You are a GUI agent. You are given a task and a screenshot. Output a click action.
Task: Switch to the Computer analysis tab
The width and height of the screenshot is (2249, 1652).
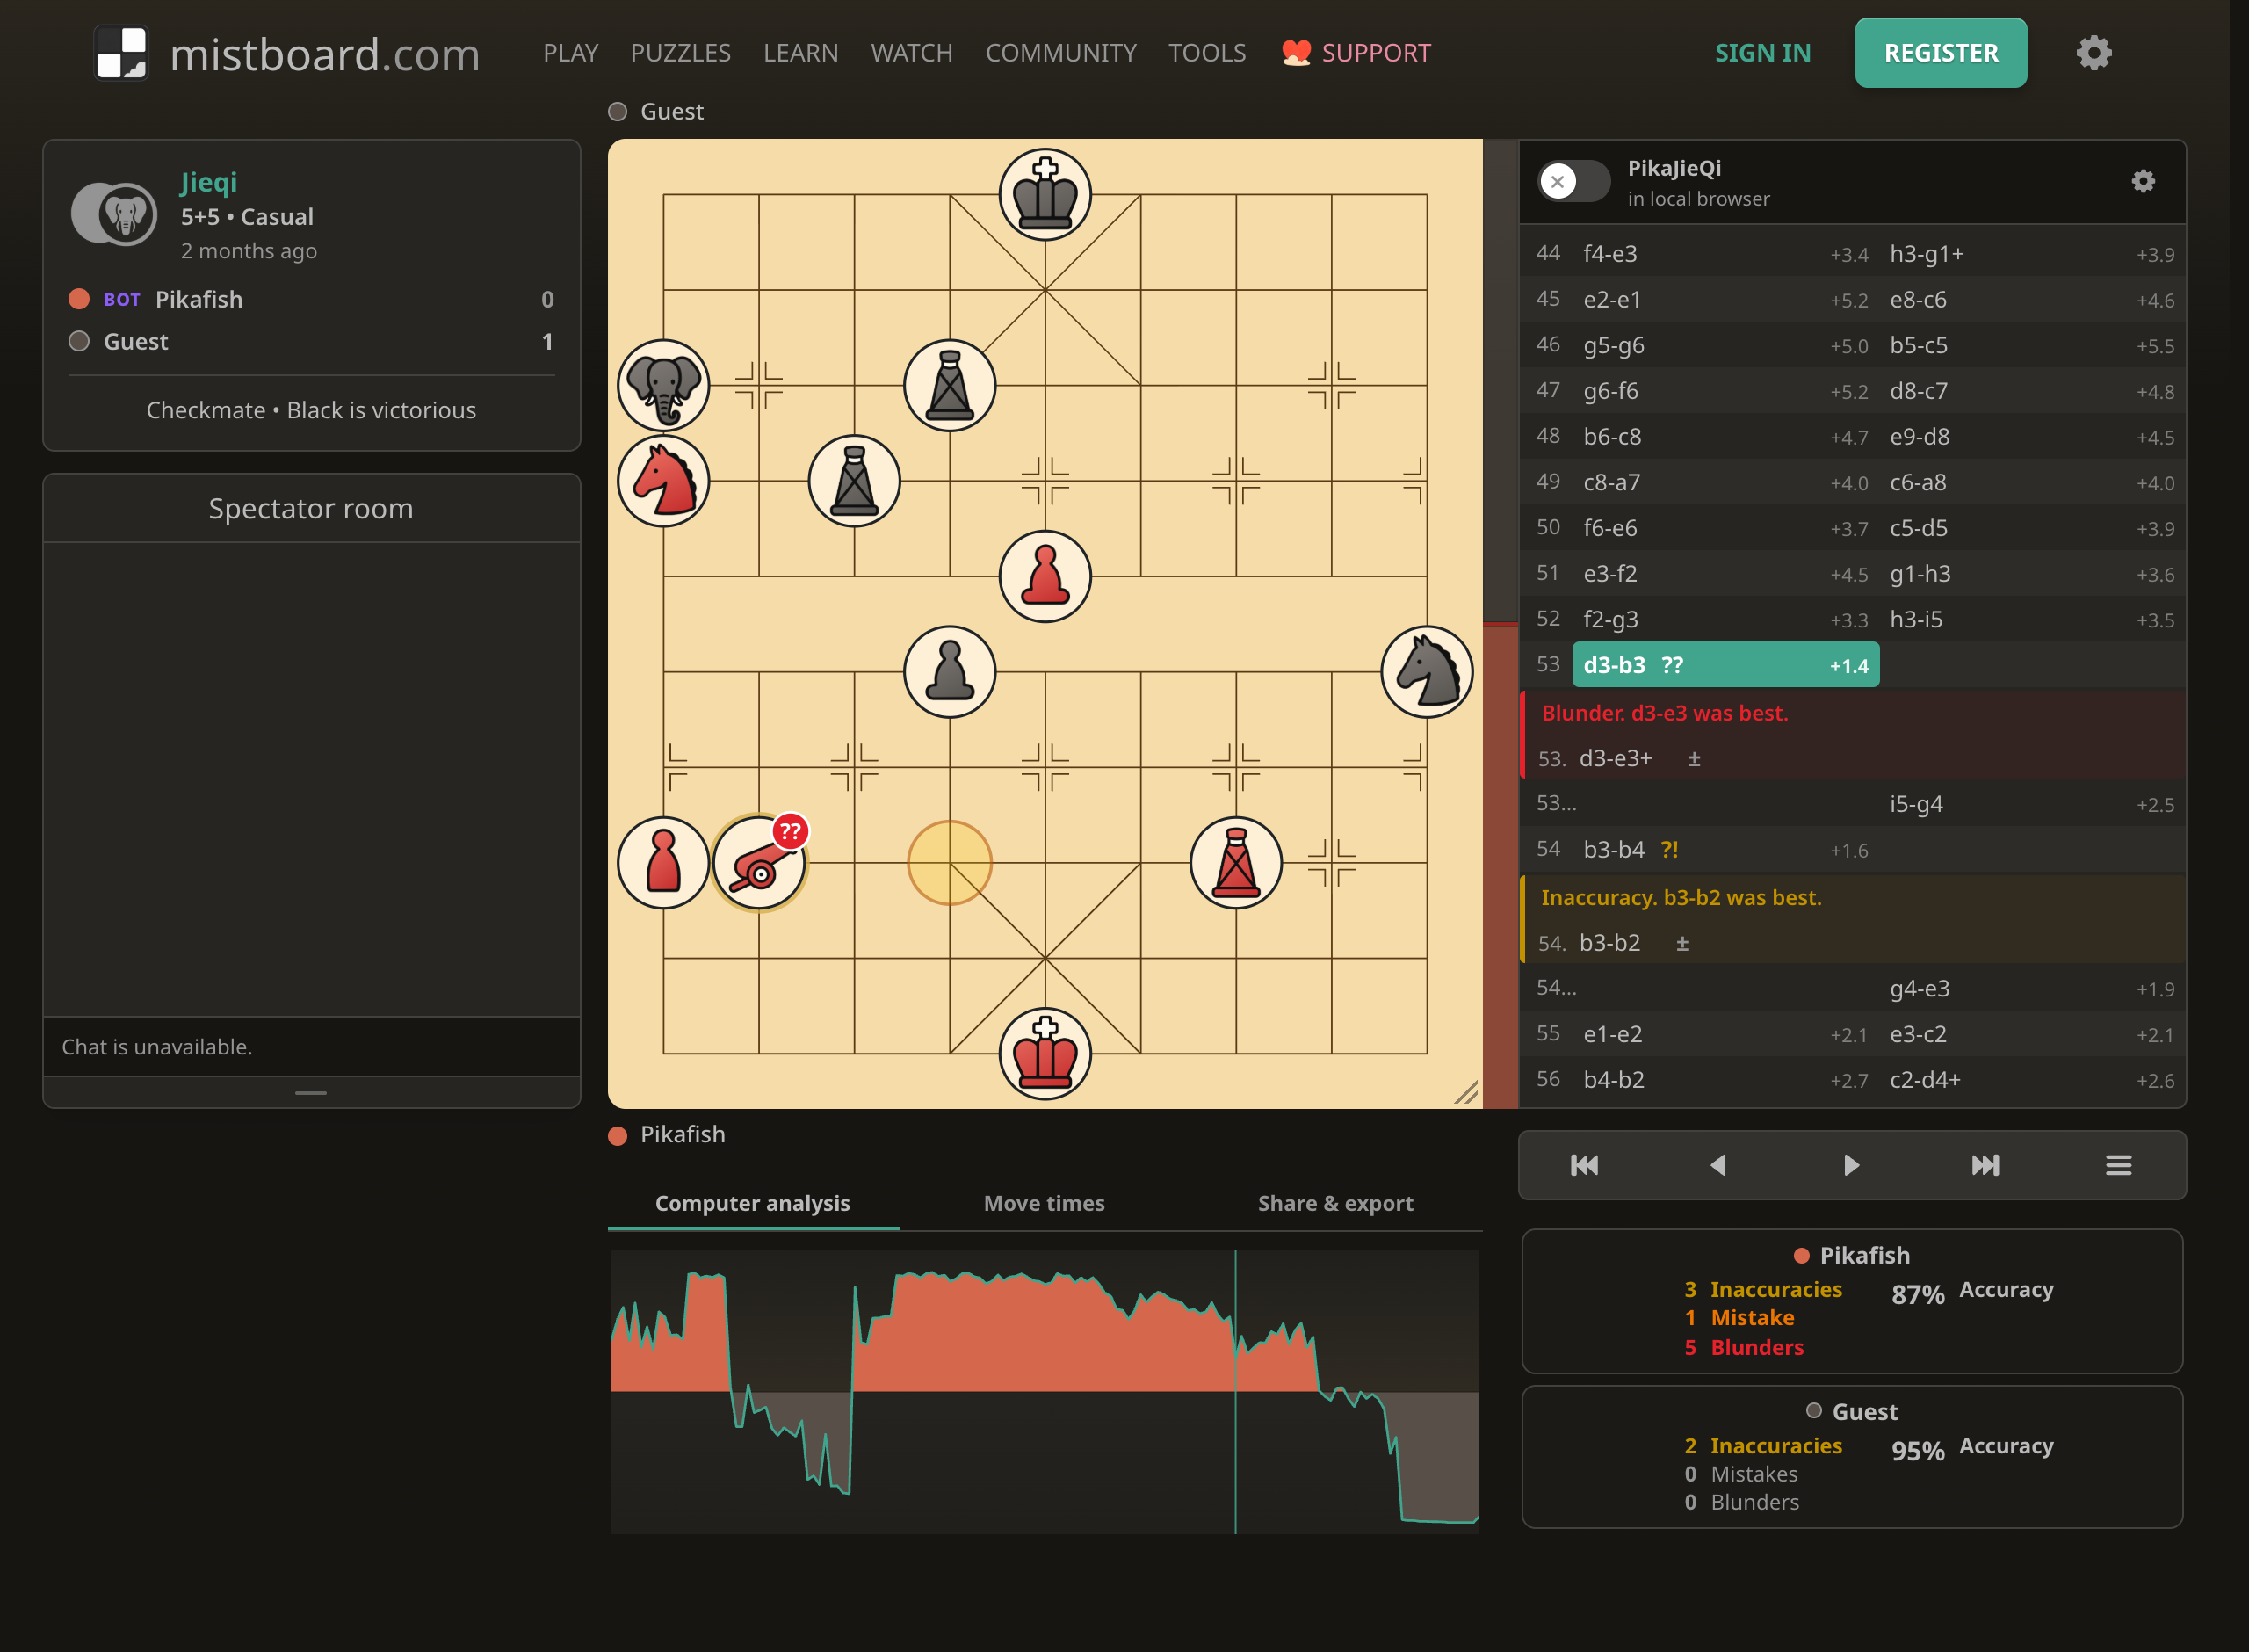pyautogui.click(x=753, y=1203)
